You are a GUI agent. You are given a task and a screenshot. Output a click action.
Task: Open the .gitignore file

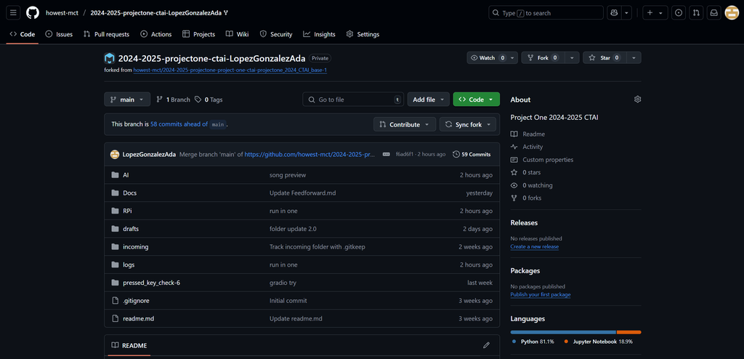click(136, 301)
